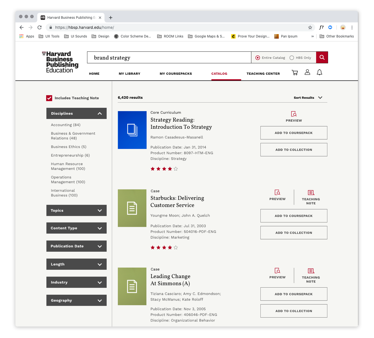Open title Starbucks: Delivering Customer Service

177,201
